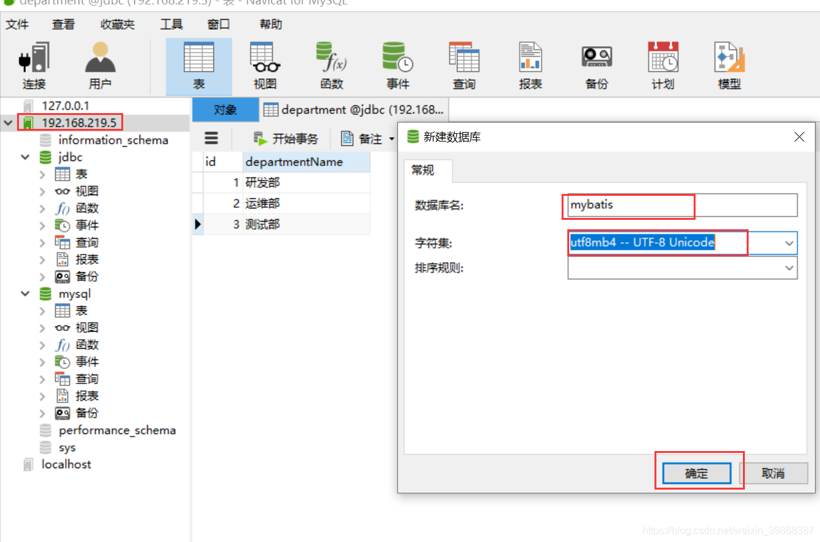Screen dimensions: 820x542
Task: Open the 计划 schedule toolbar button
Action: coord(663,66)
